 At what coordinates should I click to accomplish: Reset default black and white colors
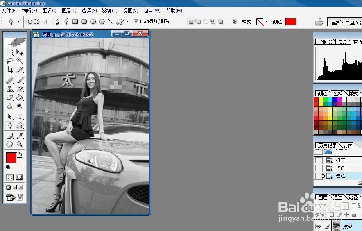pos(8,167)
